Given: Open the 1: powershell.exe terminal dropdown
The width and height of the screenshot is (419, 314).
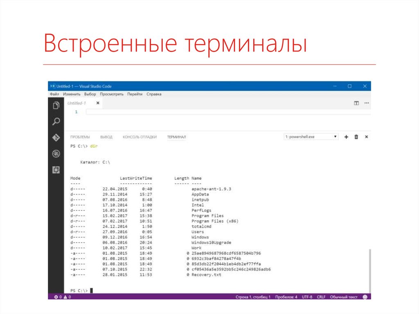Looking at the screenshot, I should [311, 136].
